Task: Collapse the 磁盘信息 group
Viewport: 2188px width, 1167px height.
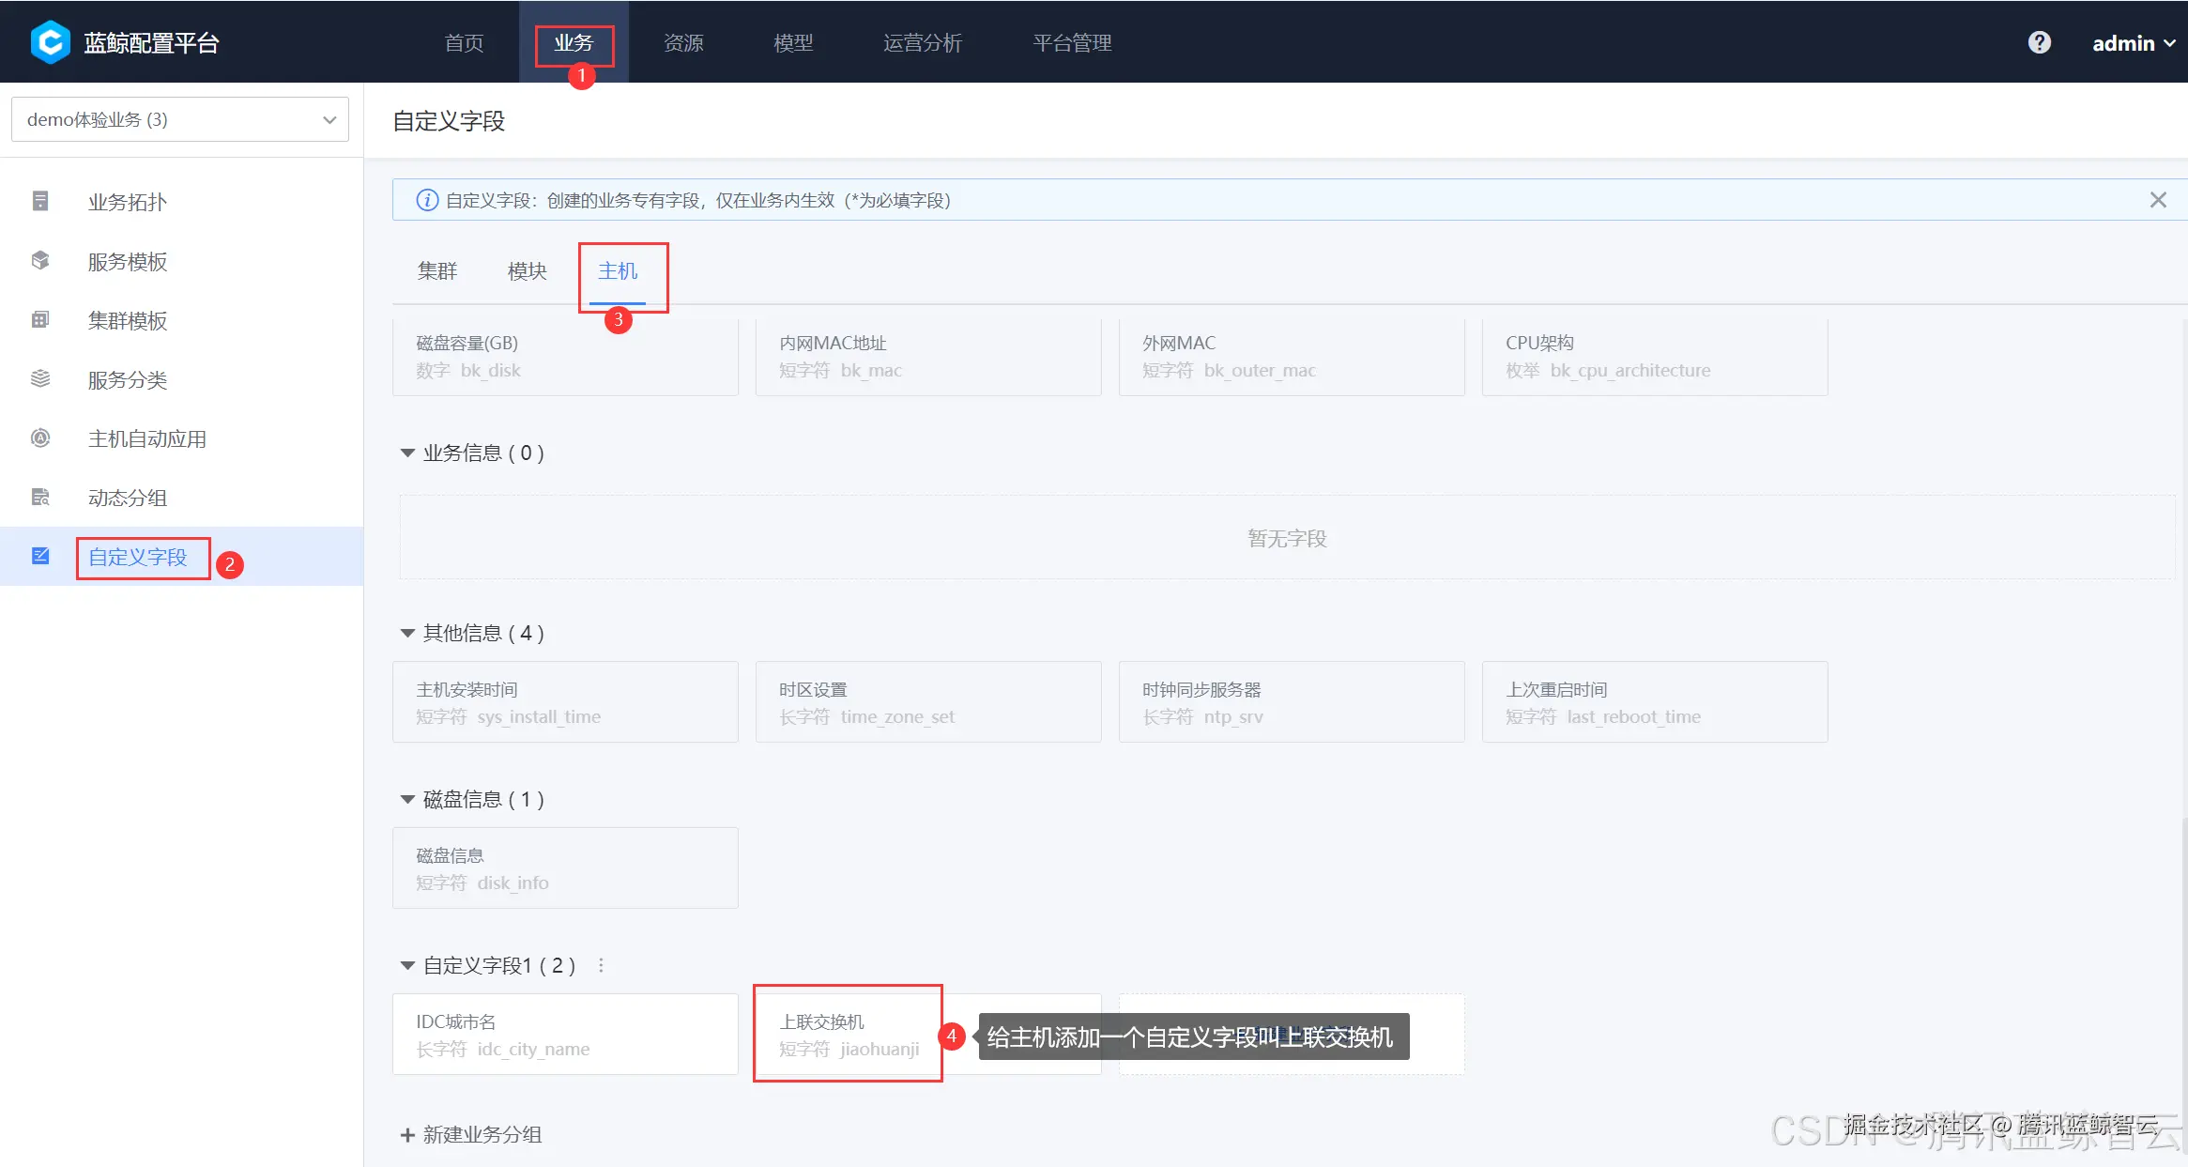Action: [x=407, y=799]
